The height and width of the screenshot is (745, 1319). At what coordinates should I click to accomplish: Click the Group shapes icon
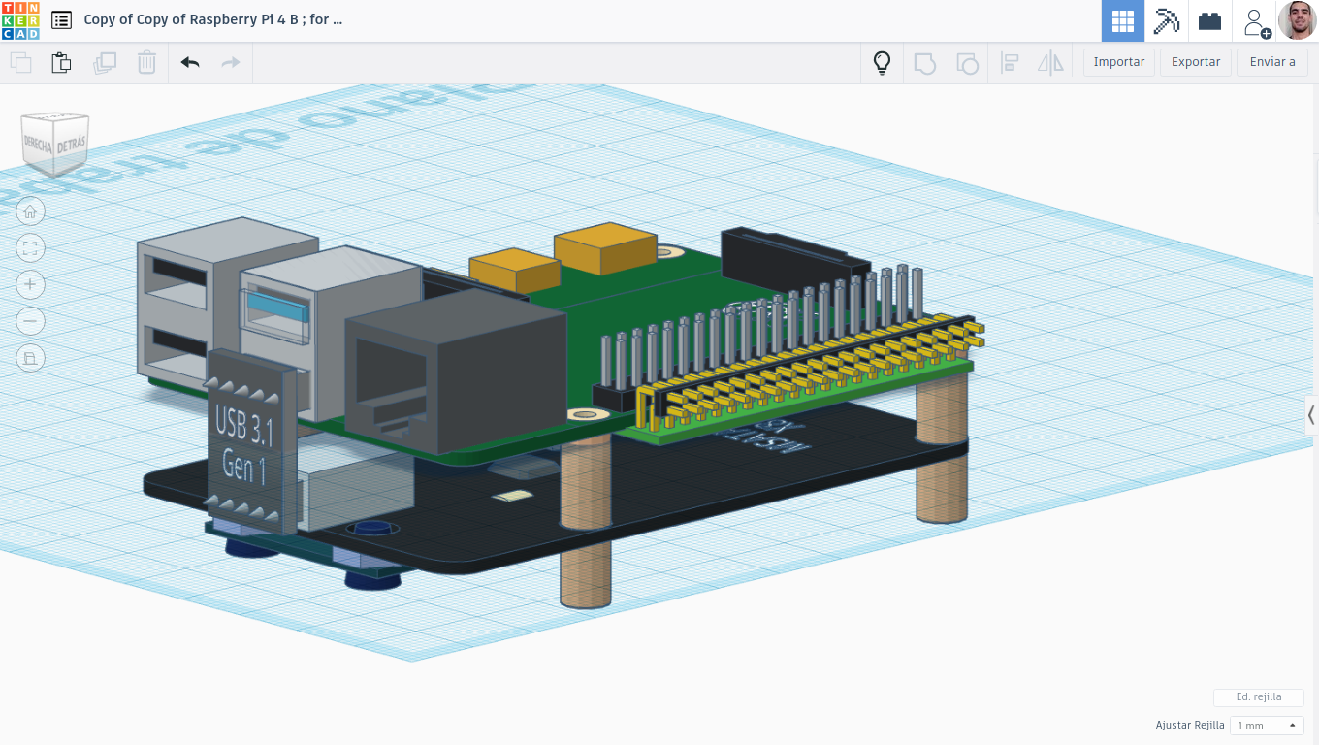pos(924,63)
